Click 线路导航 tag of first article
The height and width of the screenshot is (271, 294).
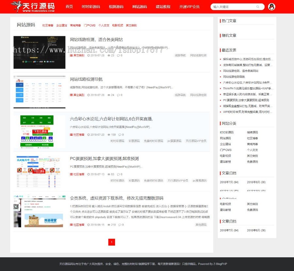[x=180, y=55]
